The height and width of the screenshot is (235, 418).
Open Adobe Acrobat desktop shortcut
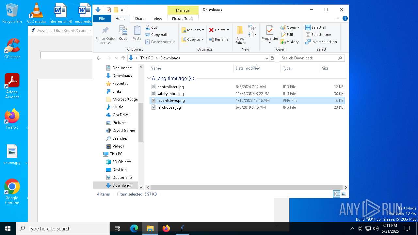(x=12, y=86)
